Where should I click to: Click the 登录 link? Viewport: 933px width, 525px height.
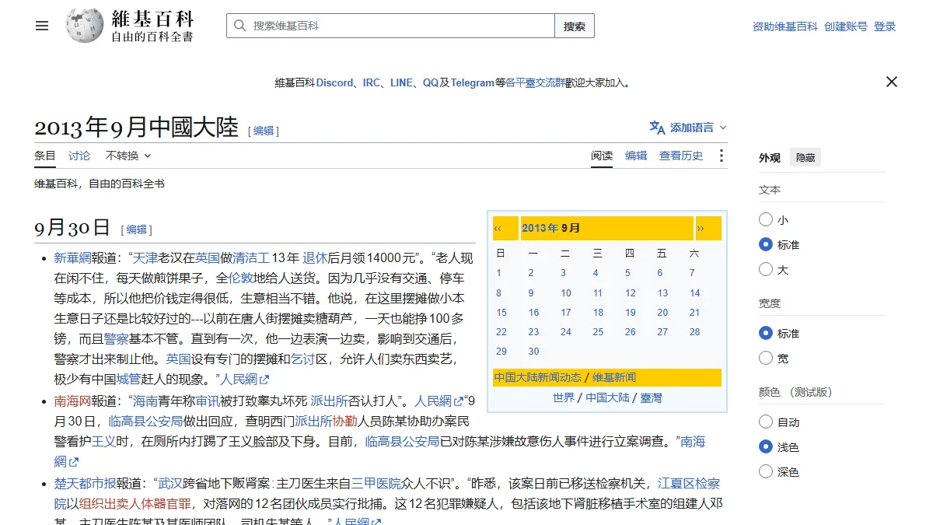[x=885, y=26]
